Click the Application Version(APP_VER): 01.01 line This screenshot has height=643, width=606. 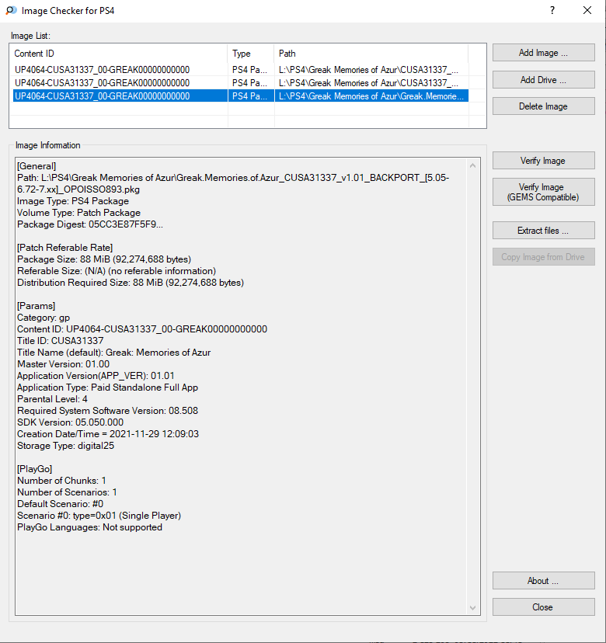tap(96, 376)
